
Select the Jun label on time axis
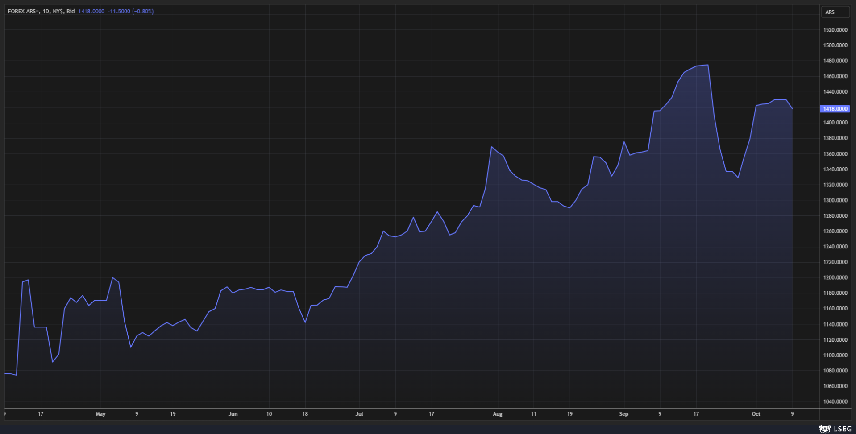(x=233, y=414)
